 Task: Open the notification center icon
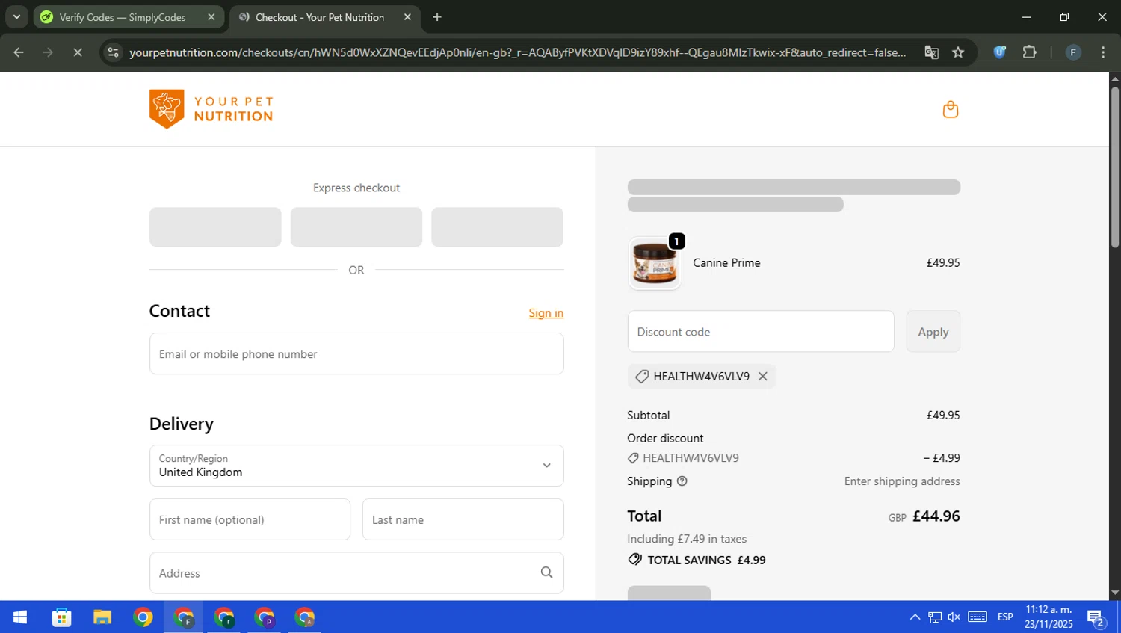point(1096,618)
